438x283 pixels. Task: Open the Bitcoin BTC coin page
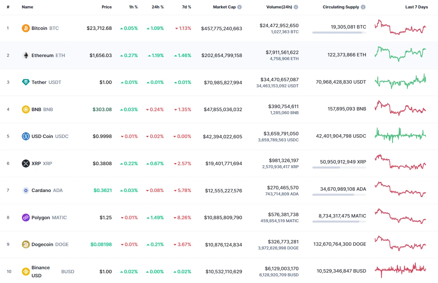[39, 28]
